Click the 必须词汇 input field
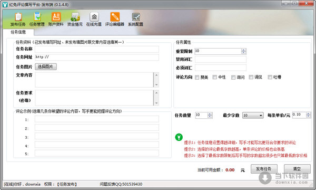 [221, 68]
